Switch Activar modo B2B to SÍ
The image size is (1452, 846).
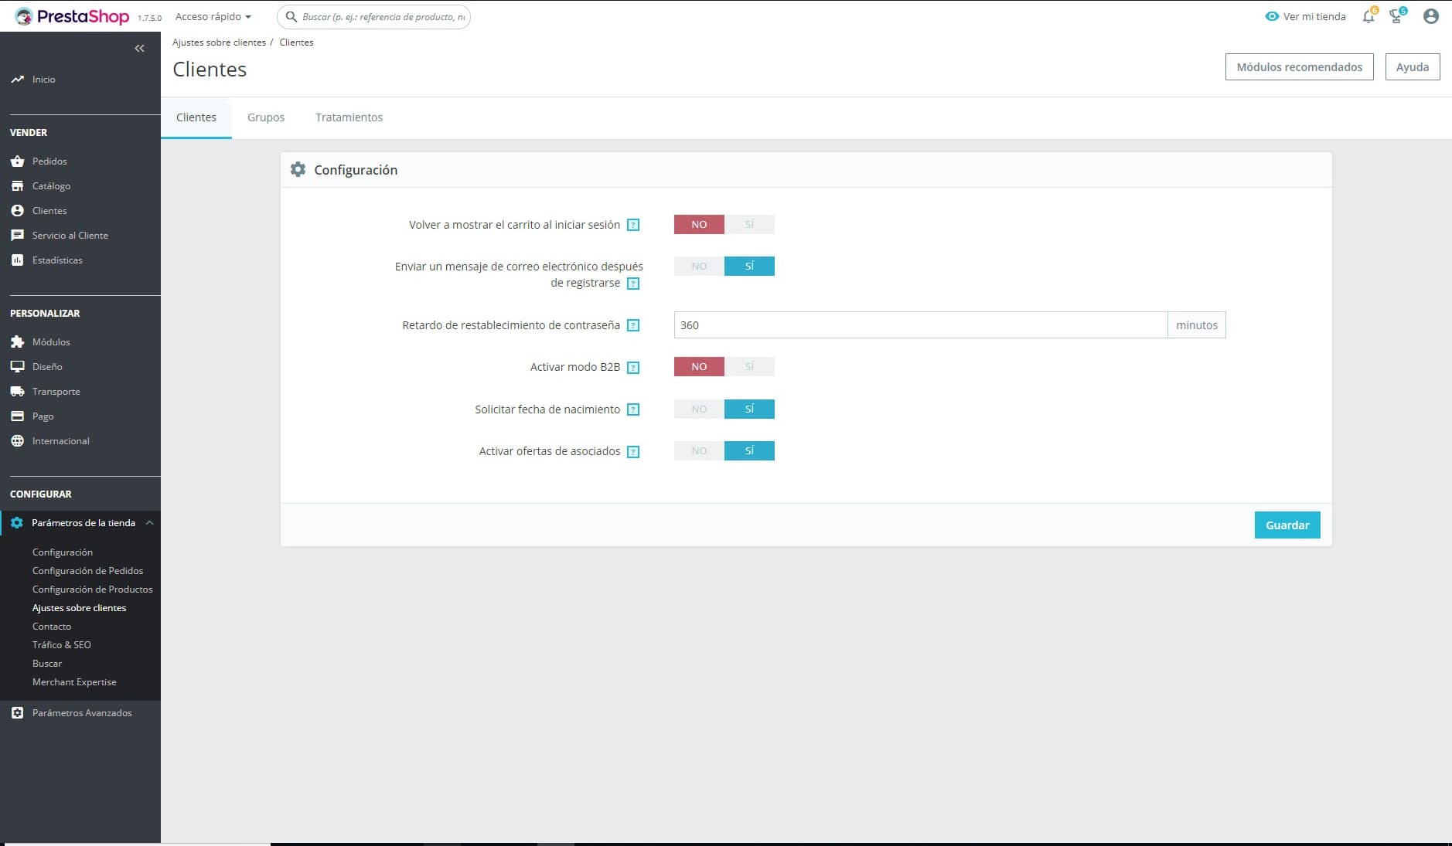coord(748,367)
